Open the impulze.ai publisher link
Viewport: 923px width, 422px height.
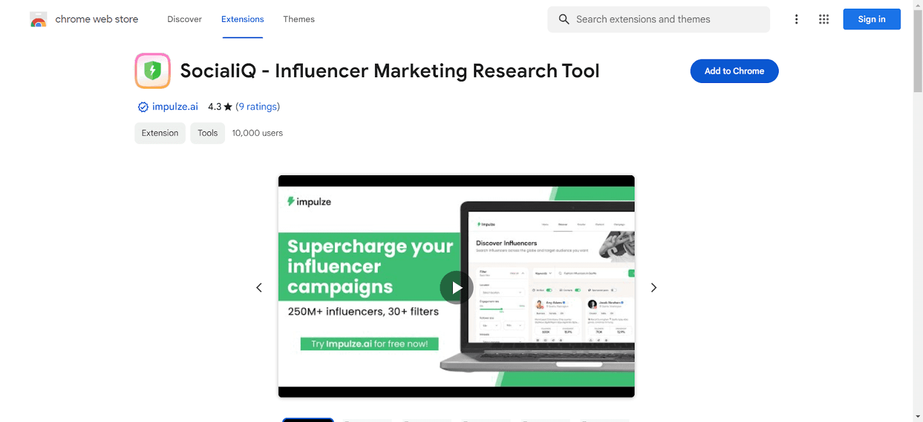[x=175, y=107]
